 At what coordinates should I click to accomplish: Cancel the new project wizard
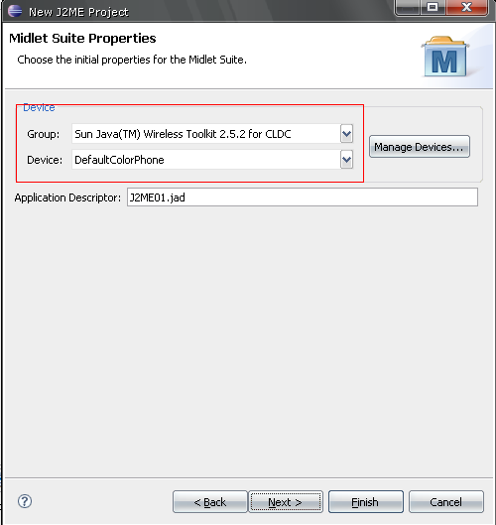click(446, 501)
